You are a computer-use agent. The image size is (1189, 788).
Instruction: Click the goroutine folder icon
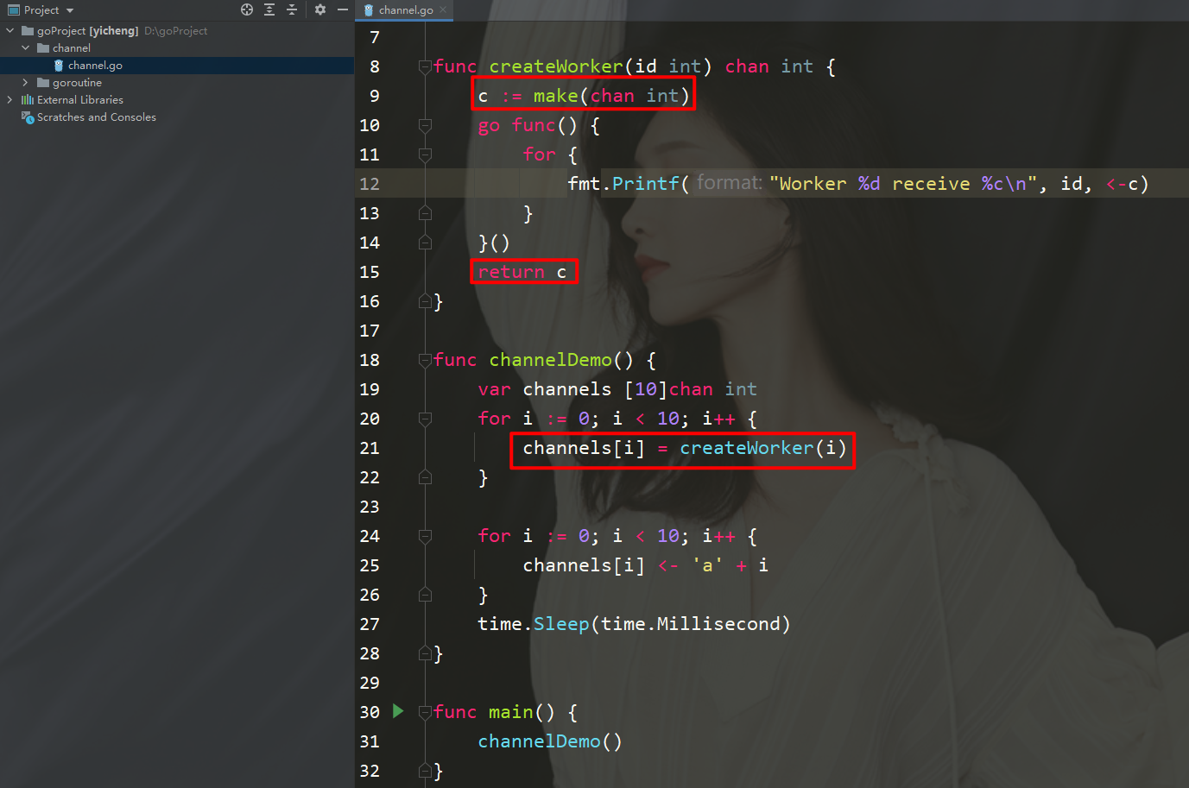(x=43, y=82)
